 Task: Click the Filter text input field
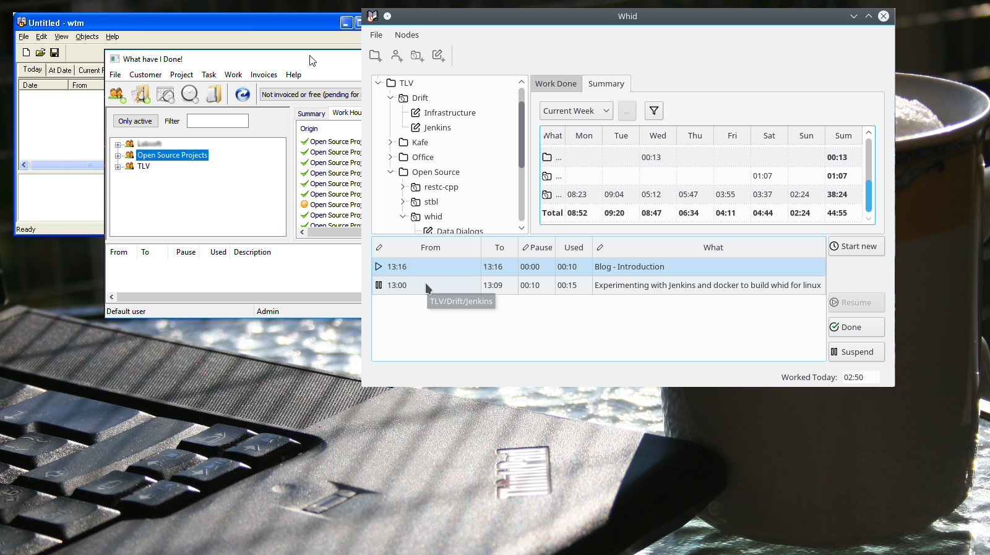click(218, 121)
